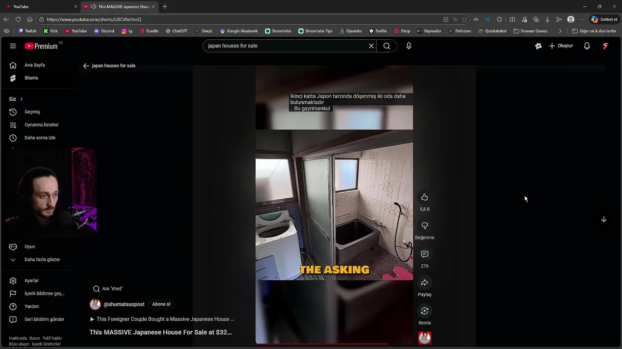Click the search magnifier button

387,46
